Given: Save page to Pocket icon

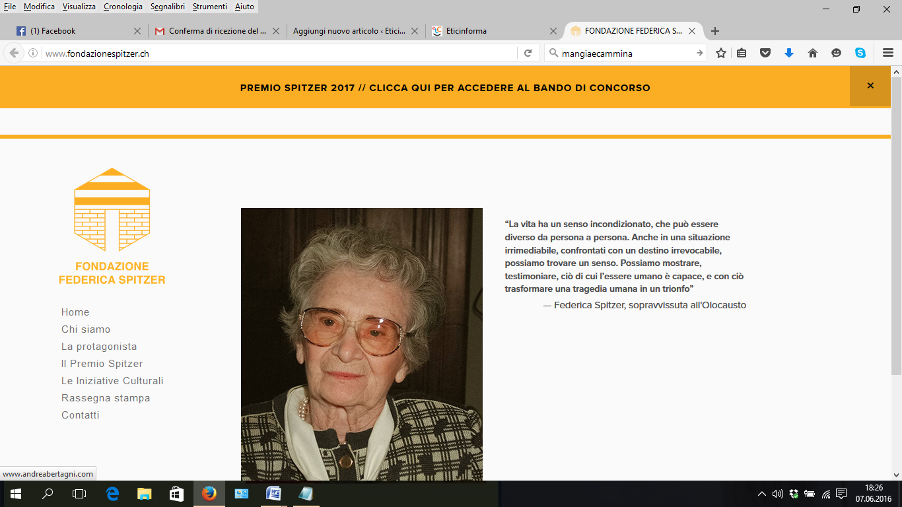Looking at the screenshot, I should coord(765,53).
